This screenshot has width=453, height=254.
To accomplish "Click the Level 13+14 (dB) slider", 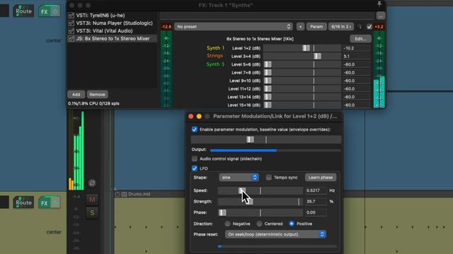I will [x=302, y=97].
